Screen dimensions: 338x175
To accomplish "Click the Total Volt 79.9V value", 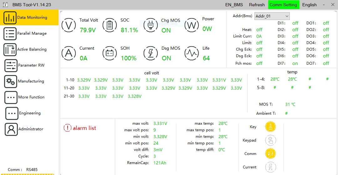I will pos(88,30).
